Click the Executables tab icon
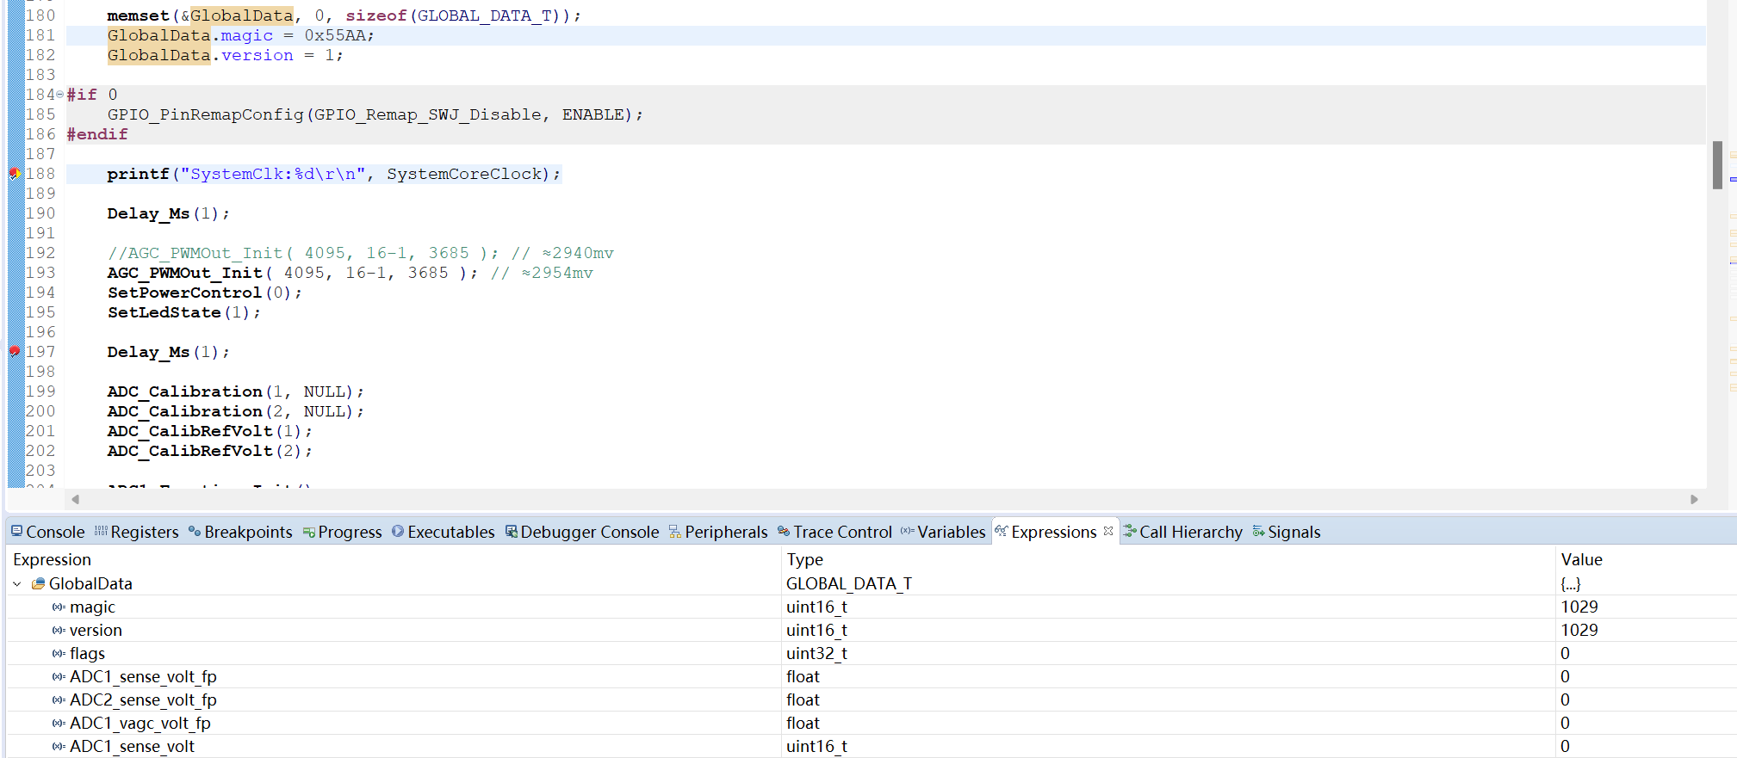This screenshot has height=758, width=1737. 398,531
